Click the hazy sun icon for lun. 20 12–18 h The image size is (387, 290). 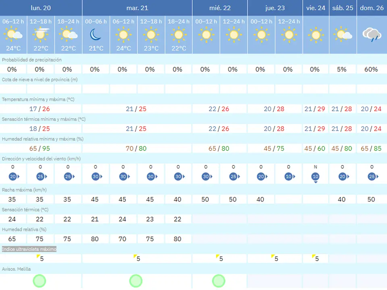point(41,34)
